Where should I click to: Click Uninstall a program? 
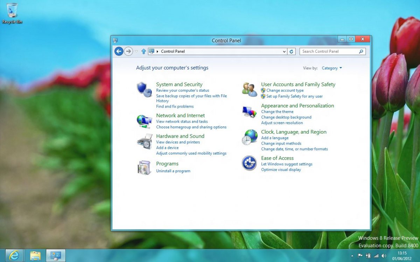click(173, 171)
